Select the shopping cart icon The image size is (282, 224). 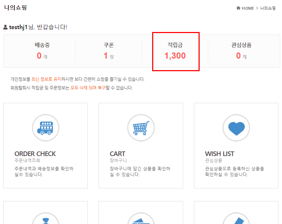(141, 128)
